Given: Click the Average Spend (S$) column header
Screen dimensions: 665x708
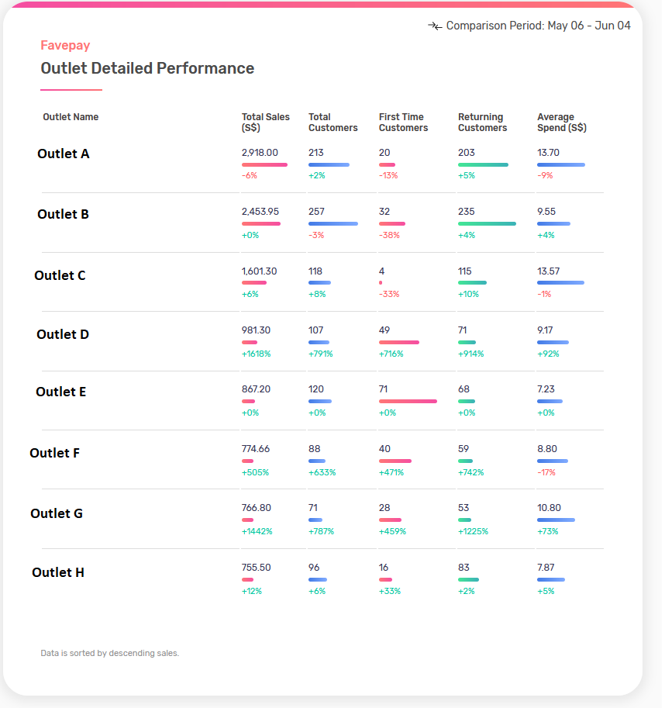Looking at the screenshot, I should (x=563, y=123).
